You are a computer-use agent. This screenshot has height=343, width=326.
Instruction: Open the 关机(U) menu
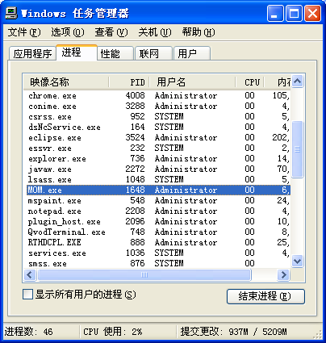pos(155,32)
